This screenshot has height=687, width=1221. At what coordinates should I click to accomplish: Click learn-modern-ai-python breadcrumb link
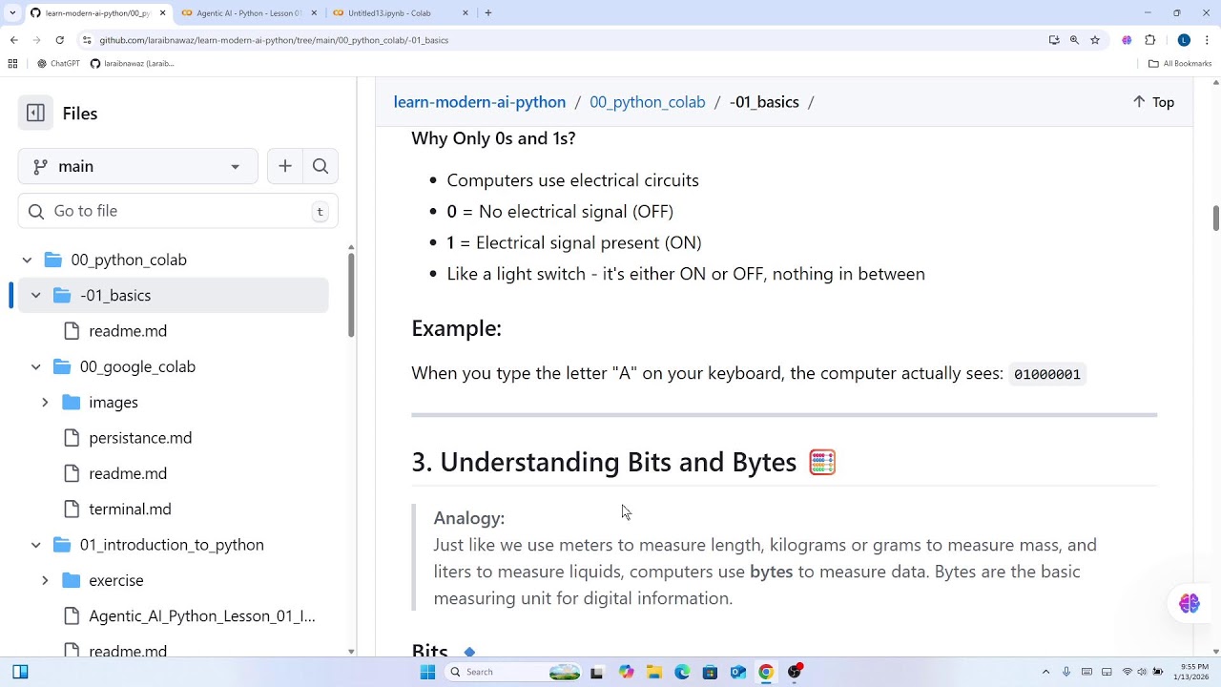[x=480, y=102]
